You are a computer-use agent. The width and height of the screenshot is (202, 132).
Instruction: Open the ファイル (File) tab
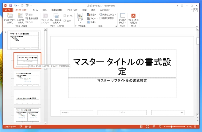pyautogui.click(x=7, y=10)
